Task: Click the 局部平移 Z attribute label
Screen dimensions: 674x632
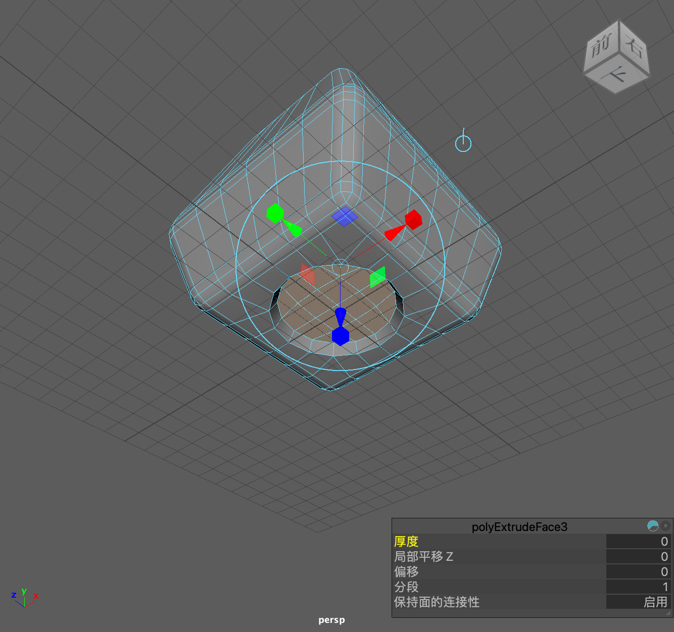Action: point(423,557)
